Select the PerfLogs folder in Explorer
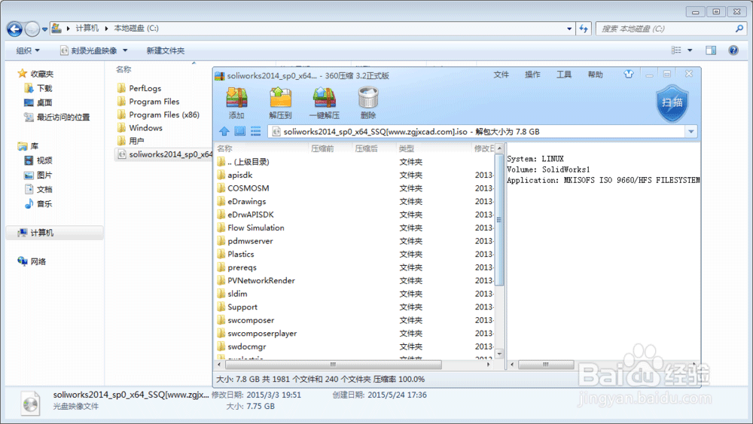This screenshot has height=424, width=753. tap(139, 88)
